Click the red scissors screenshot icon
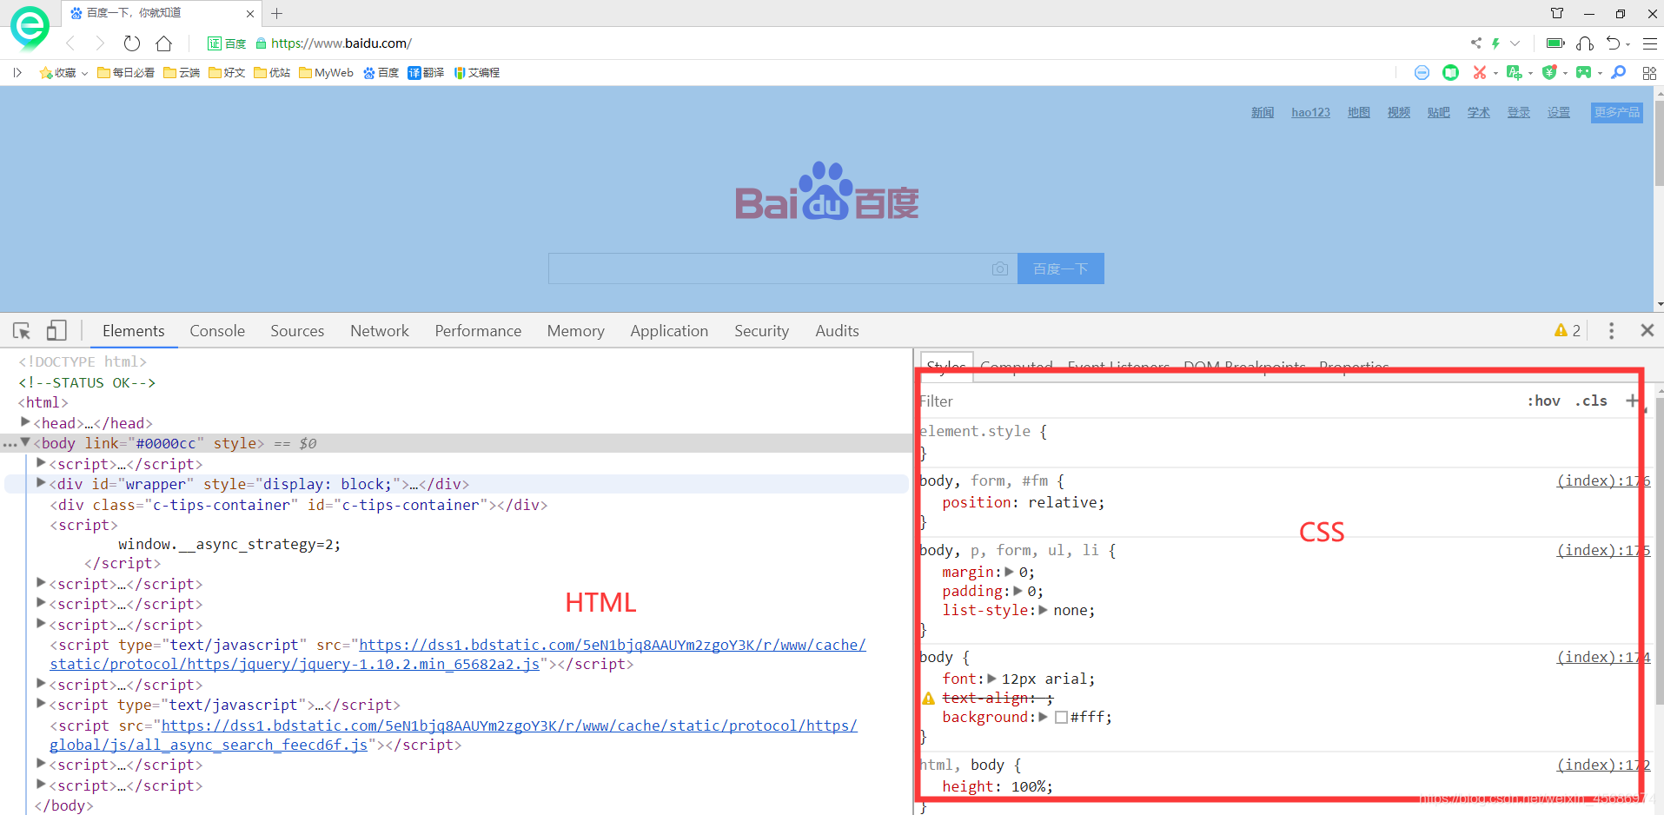The height and width of the screenshot is (815, 1664). (1479, 72)
